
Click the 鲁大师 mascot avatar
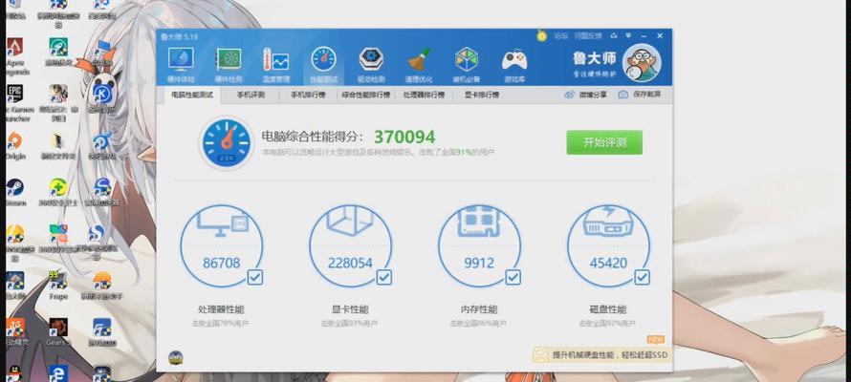[642, 62]
